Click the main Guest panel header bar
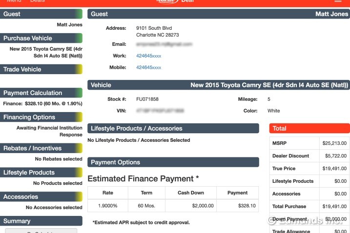The image size is (350, 233). click(x=219, y=14)
